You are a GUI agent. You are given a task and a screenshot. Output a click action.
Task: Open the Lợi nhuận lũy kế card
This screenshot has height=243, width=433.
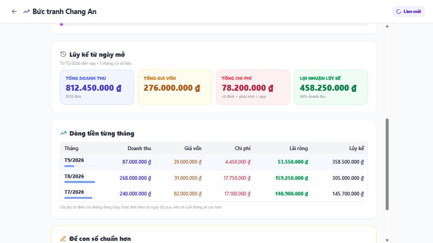[331, 87]
